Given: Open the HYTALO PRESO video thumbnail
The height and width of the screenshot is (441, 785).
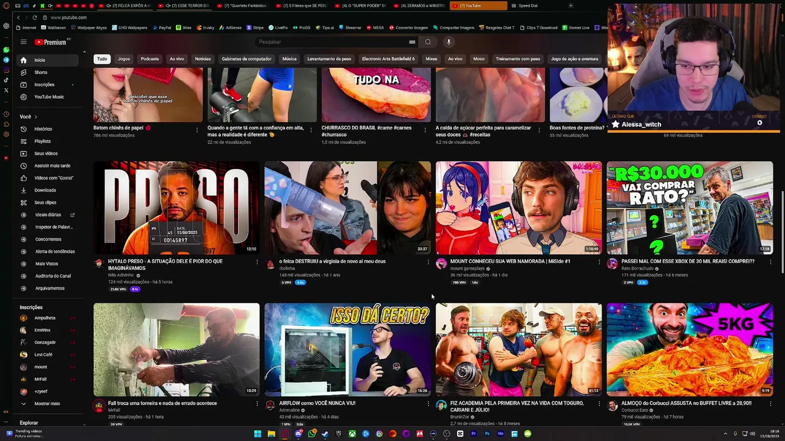Looking at the screenshot, I should [x=177, y=208].
